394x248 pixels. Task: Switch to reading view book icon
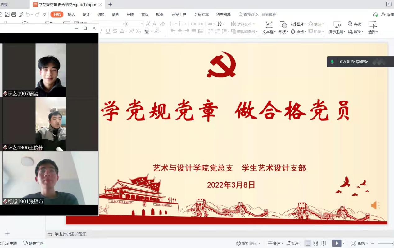(x=323, y=243)
